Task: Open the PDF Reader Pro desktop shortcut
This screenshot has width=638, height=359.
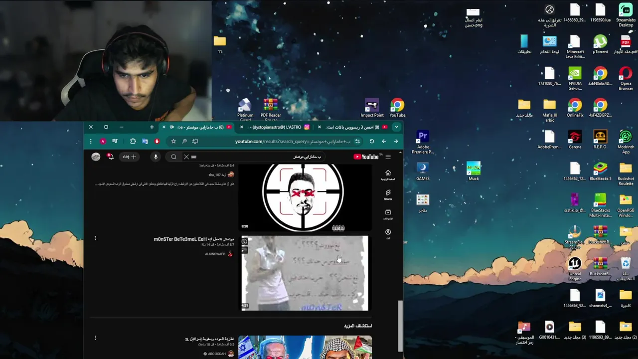Action: (x=271, y=110)
